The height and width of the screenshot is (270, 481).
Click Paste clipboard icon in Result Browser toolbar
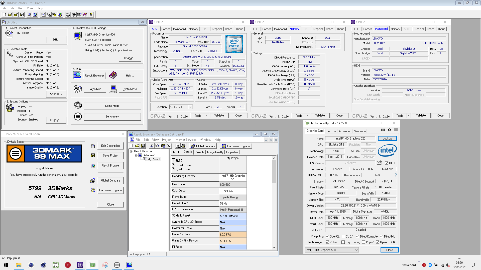[x=163, y=146]
